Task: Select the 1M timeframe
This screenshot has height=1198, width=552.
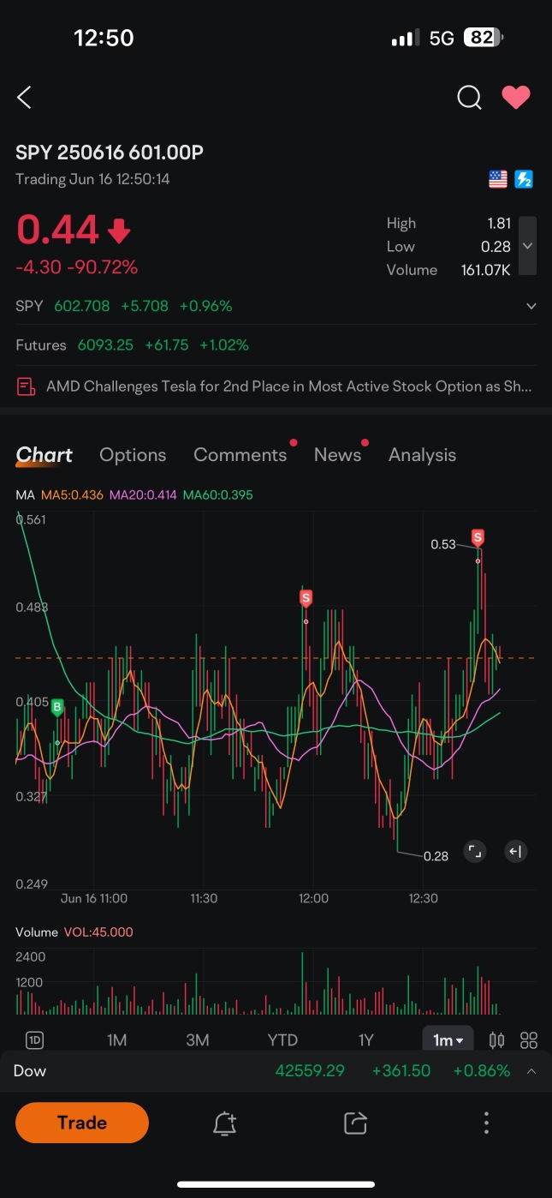Action: tap(116, 1040)
